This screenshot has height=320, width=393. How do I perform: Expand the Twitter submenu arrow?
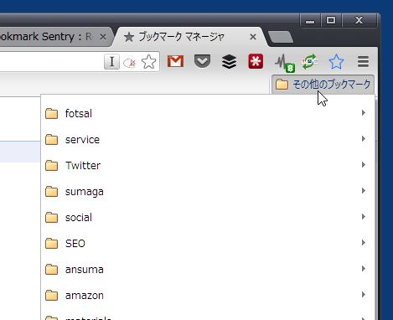click(364, 165)
